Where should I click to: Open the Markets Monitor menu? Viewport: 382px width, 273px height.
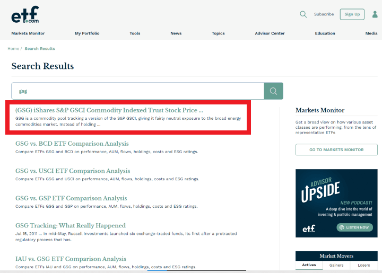pos(28,33)
